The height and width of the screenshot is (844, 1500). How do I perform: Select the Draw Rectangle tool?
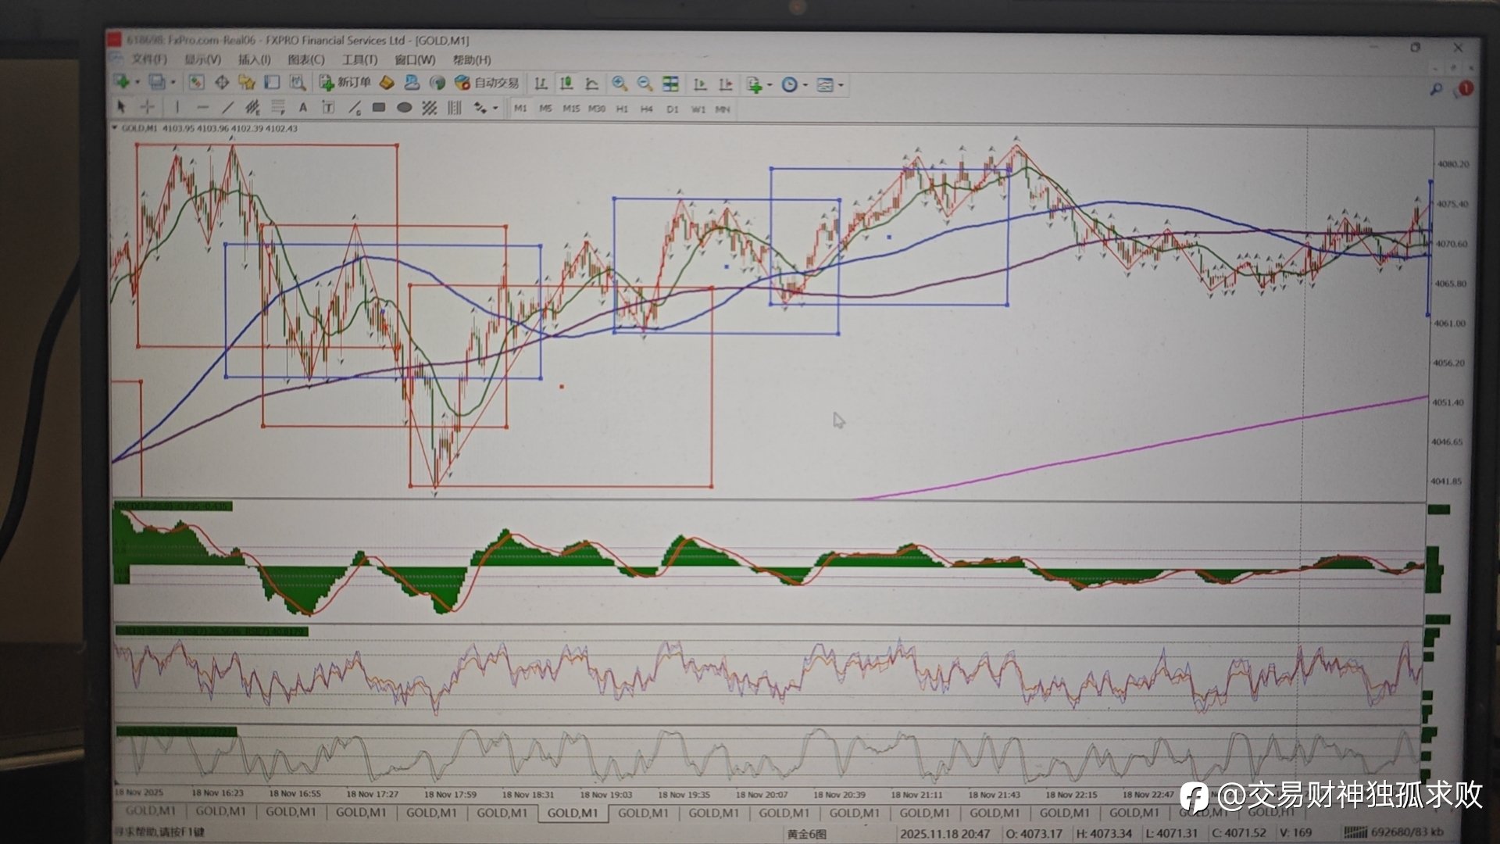[x=379, y=107]
